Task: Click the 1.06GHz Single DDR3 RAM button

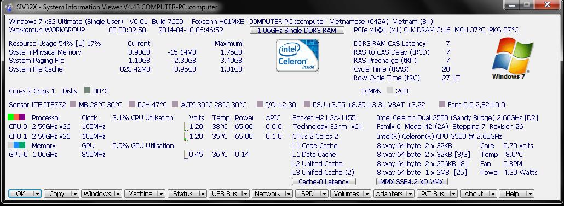Action: (297, 30)
